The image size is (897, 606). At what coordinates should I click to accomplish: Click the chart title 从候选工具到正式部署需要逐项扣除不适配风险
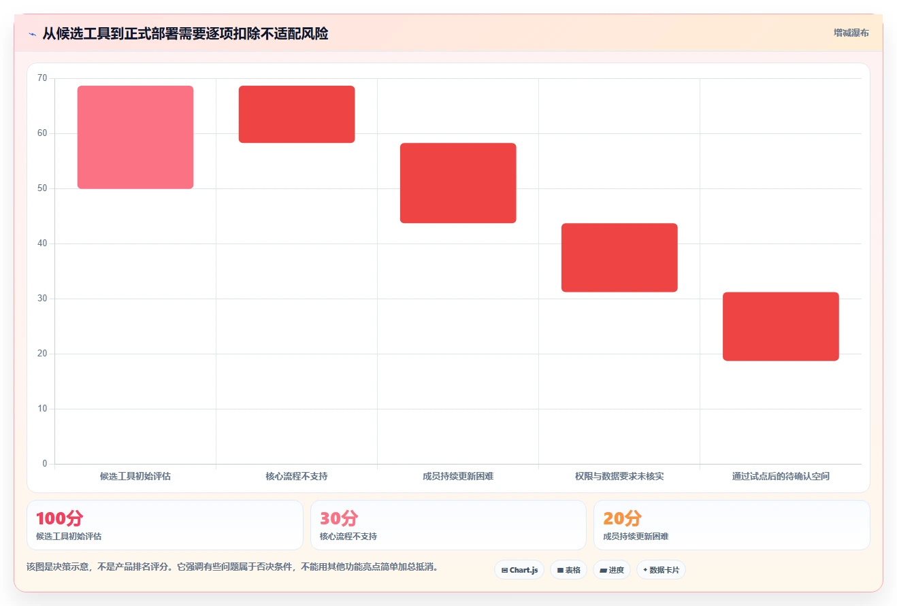click(185, 33)
